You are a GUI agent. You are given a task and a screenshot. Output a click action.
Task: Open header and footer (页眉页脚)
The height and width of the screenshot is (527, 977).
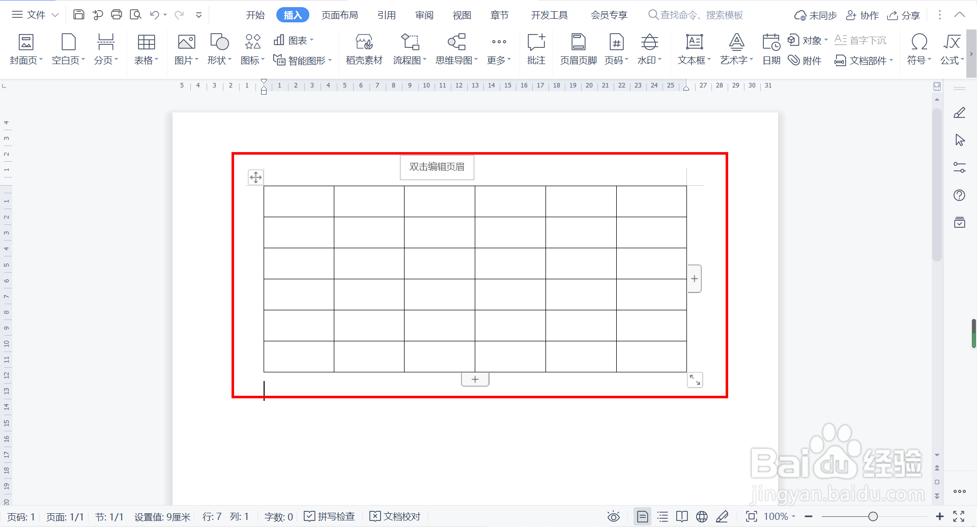pos(578,49)
